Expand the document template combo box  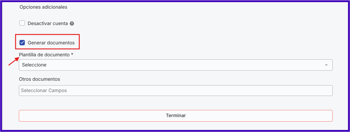coord(175,65)
